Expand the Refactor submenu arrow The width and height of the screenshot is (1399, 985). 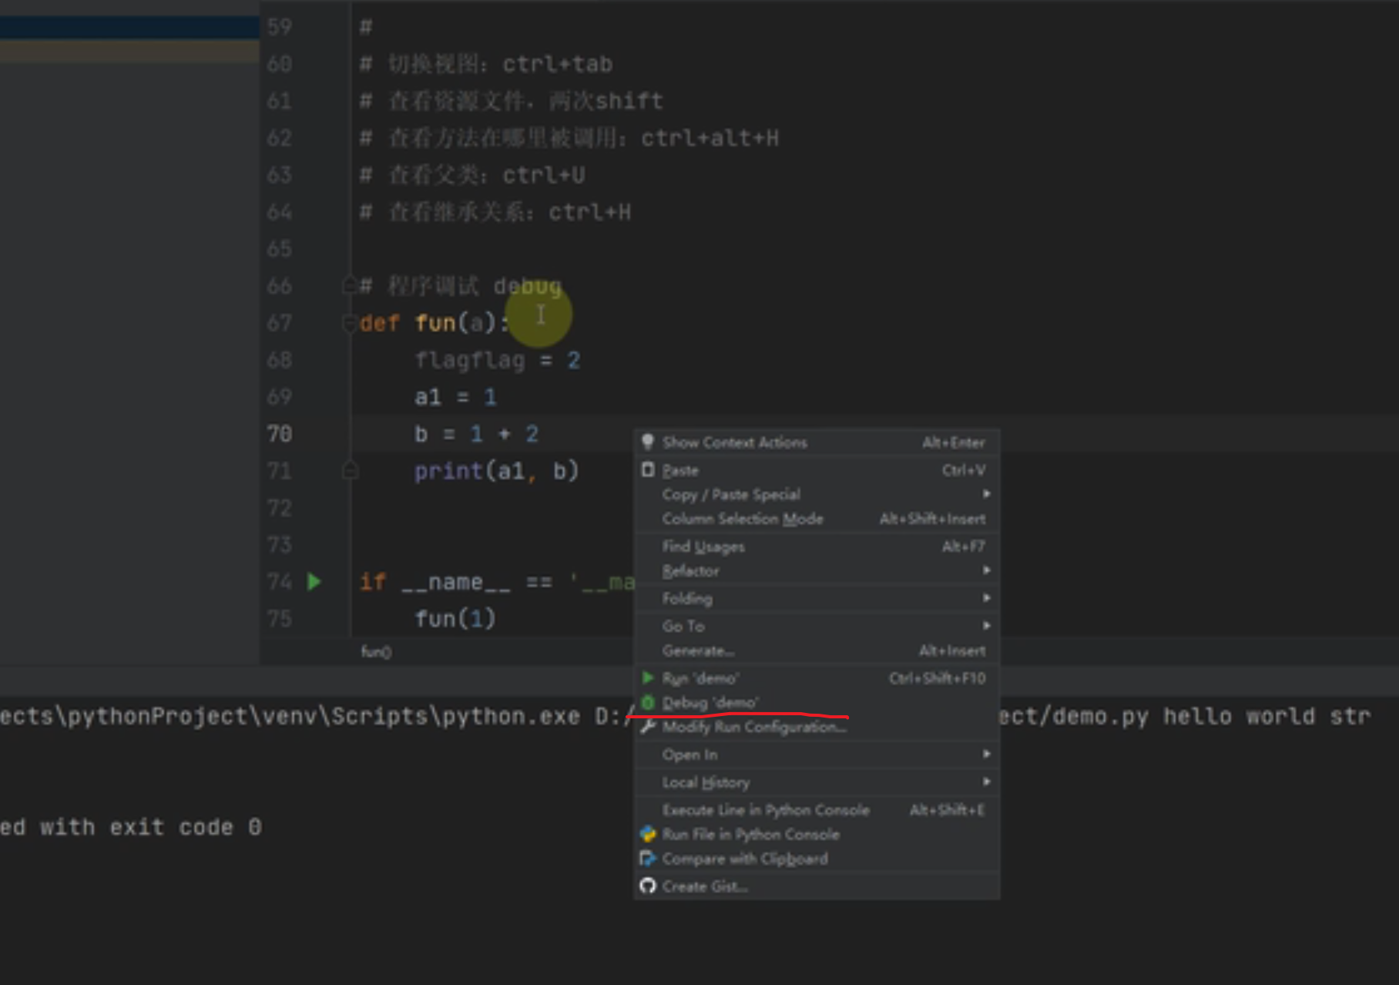[986, 570]
